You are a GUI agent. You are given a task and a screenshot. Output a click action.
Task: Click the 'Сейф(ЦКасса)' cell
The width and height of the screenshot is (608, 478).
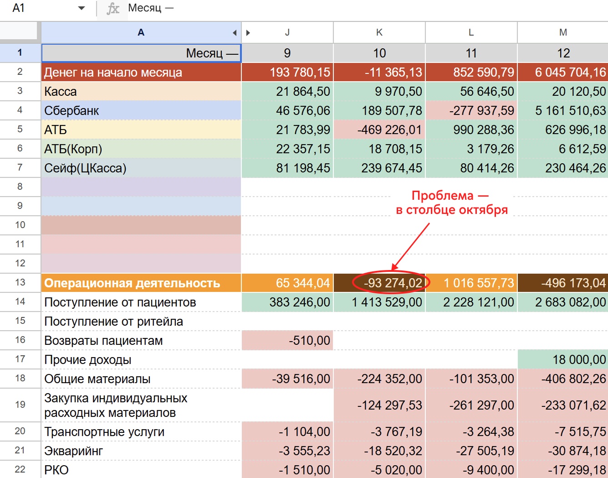(141, 168)
